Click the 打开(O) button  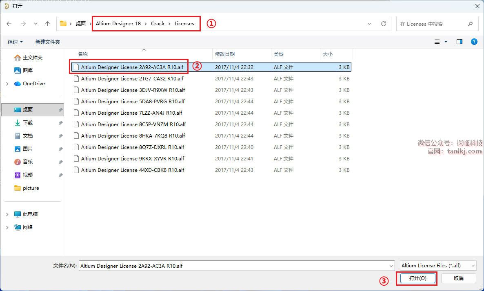pos(417,278)
